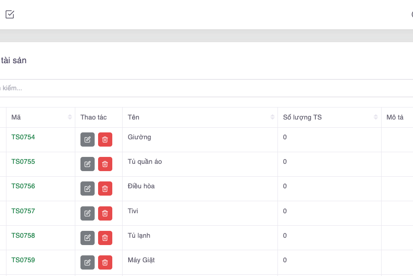Delete the Tivi asset TS0757
The image size is (413, 276).
tap(105, 213)
